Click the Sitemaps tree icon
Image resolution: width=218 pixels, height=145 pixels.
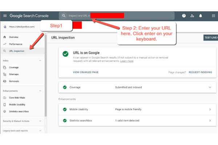(5, 74)
